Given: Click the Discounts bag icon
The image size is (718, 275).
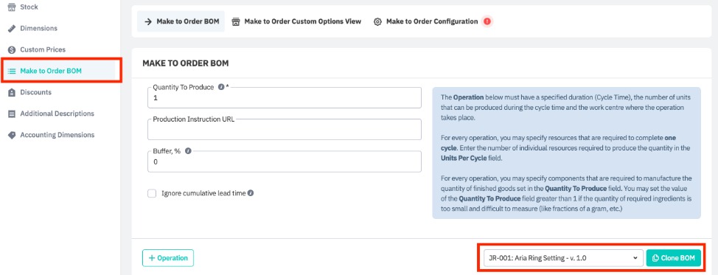Looking at the screenshot, I should [12, 92].
